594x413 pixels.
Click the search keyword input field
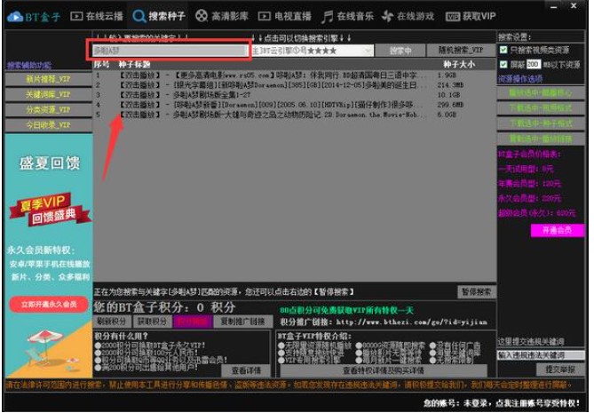click(170, 51)
